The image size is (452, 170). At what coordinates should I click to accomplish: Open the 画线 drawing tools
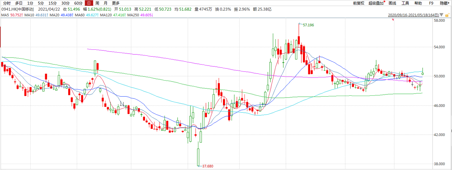[392, 3]
